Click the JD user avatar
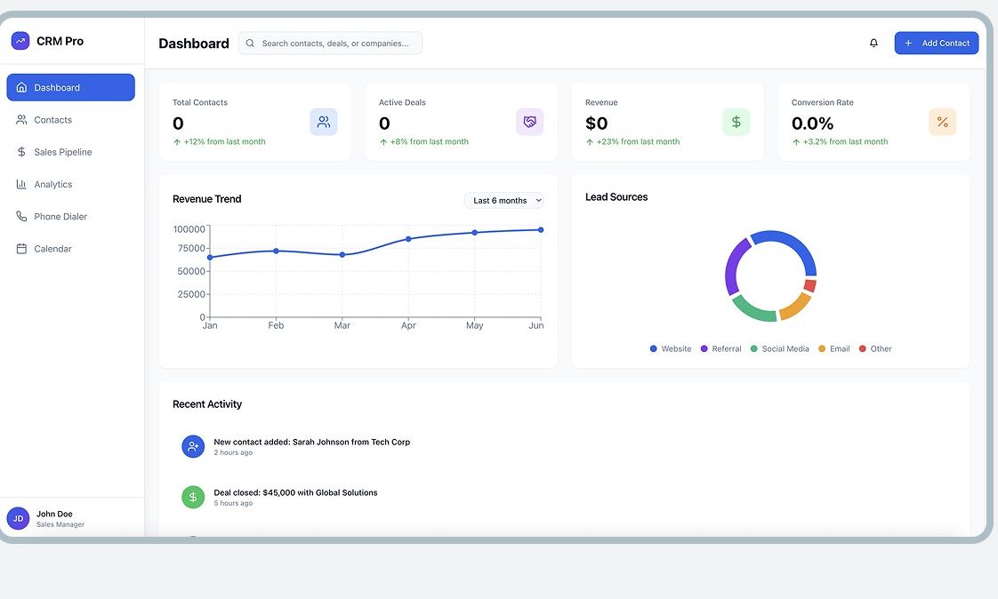 (x=18, y=518)
